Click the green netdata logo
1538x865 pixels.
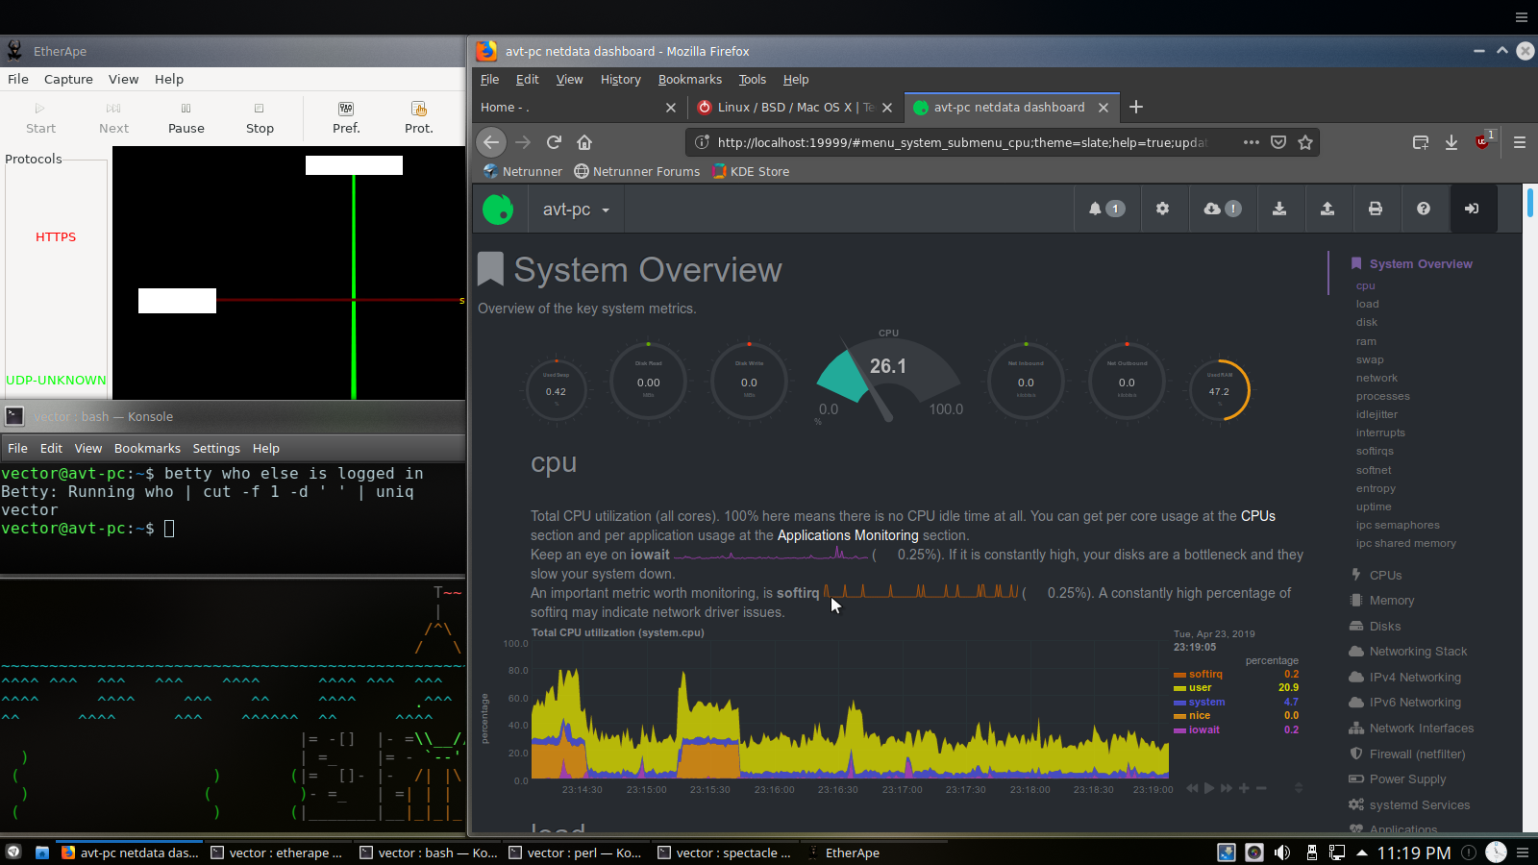tap(498, 209)
